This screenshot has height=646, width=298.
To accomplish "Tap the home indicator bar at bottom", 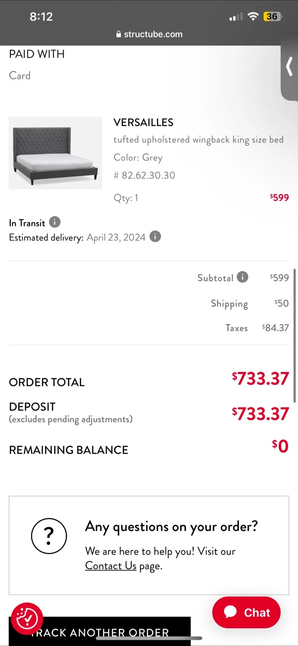I will (149, 638).
